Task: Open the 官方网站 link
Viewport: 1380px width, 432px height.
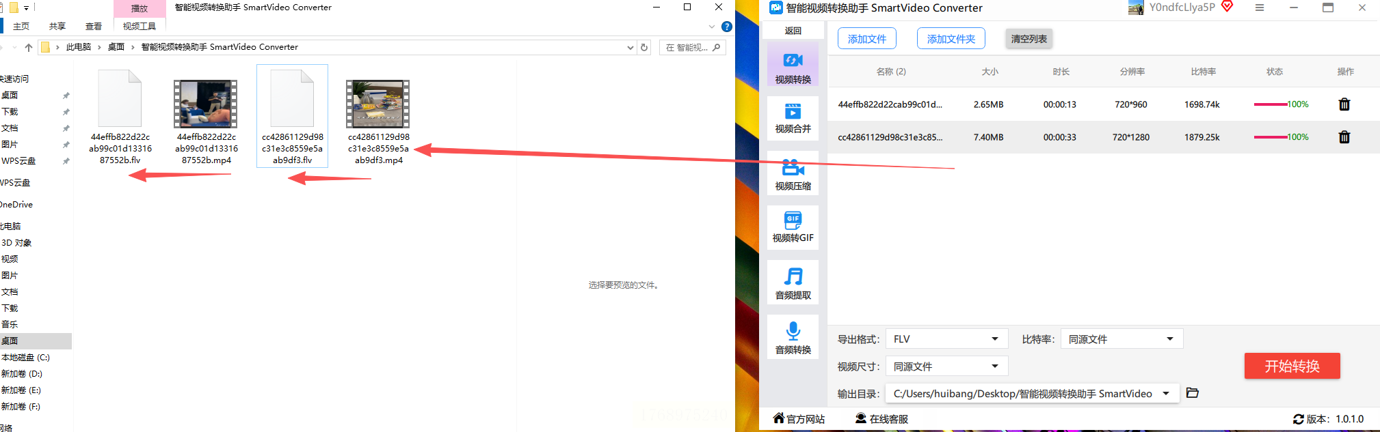Action: [806, 419]
